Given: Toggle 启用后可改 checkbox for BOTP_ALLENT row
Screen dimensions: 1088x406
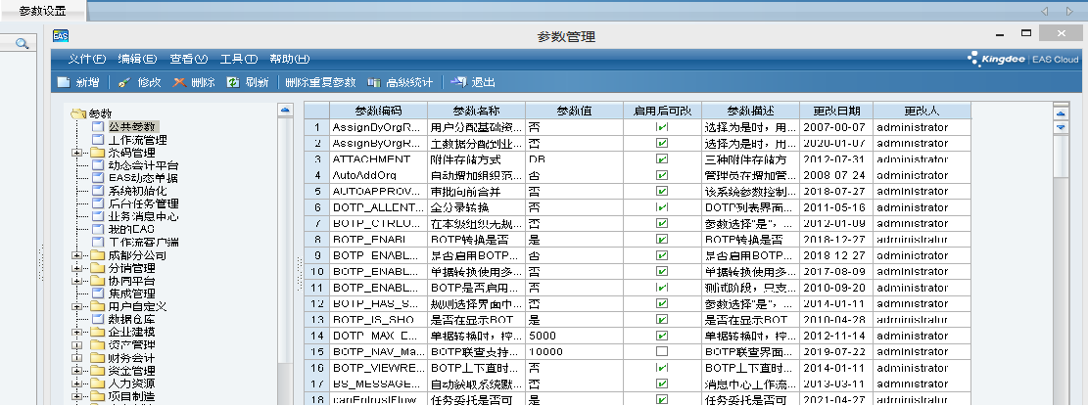Looking at the screenshot, I should (x=662, y=207).
